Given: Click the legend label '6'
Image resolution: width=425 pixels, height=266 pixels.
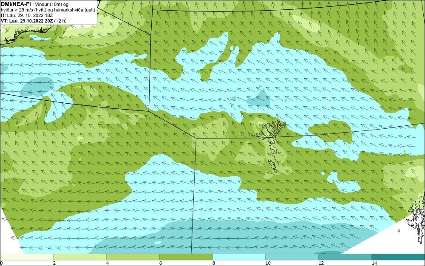Looking at the screenshot, I should [161, 263].
